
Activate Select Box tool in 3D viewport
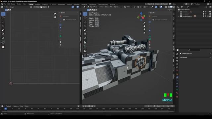pyautogui.click(x=85, y=14)
